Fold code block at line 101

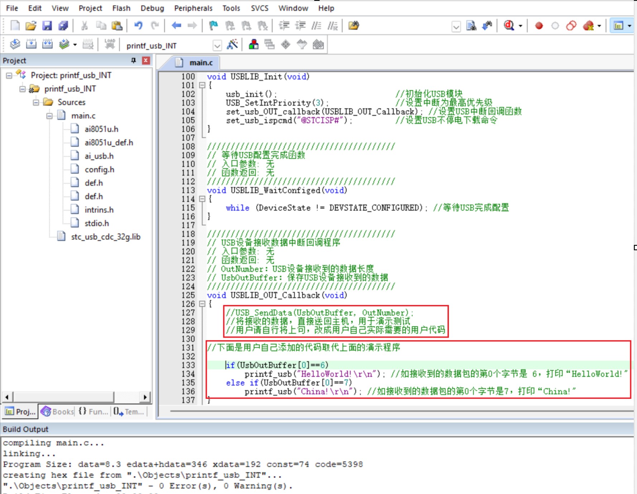[202, 85]
